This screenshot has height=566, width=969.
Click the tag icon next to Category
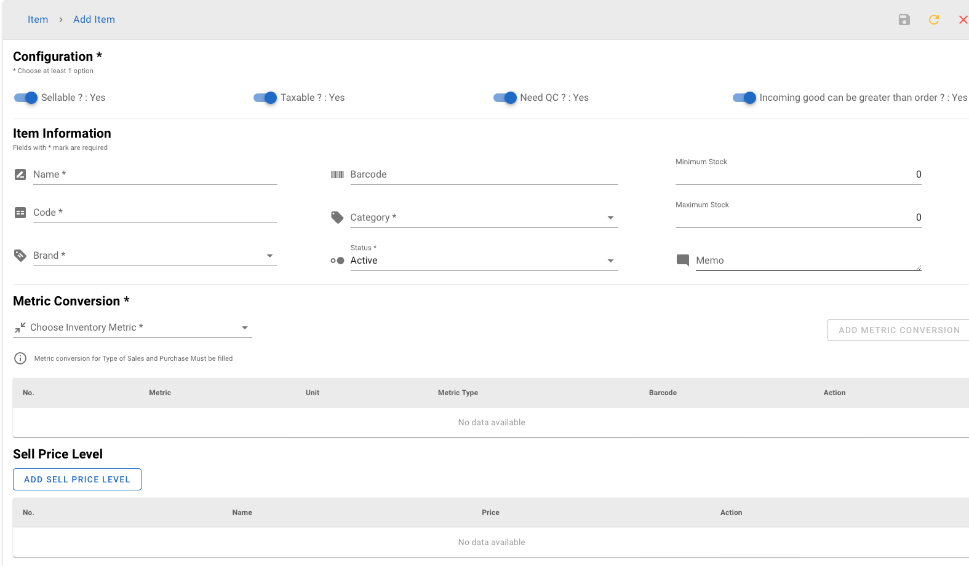point(337,218)
